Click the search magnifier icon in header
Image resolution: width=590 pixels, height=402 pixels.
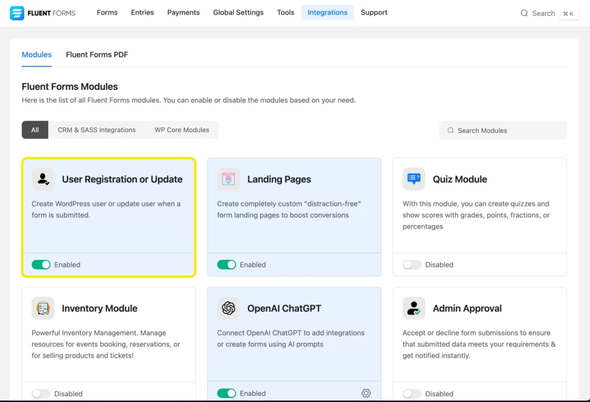524,13
